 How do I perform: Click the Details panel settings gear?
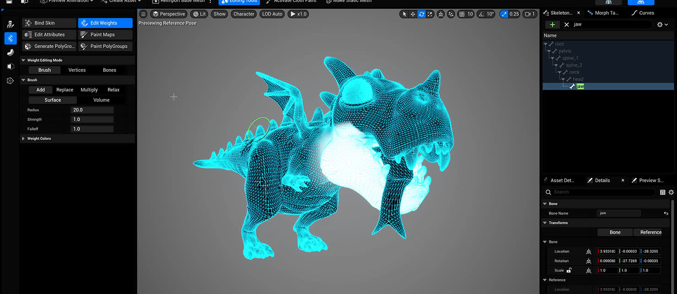tap(671, 192)
